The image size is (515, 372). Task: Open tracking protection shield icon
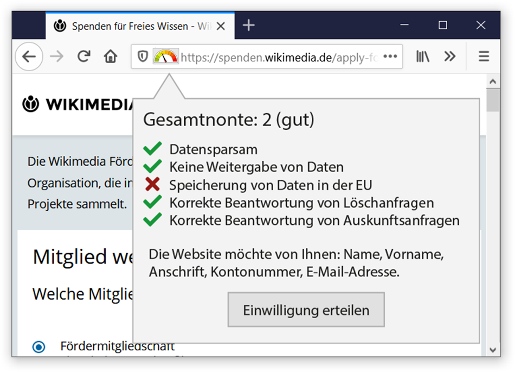(x=143, y=56)
